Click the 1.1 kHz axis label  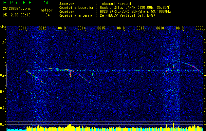[x=3, y=43]
